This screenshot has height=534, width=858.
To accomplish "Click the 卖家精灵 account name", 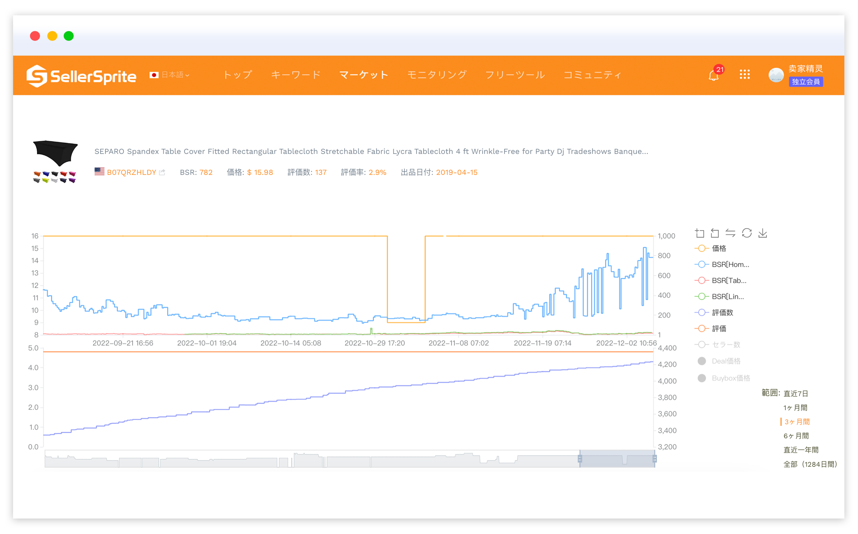I will pos(806,69).
